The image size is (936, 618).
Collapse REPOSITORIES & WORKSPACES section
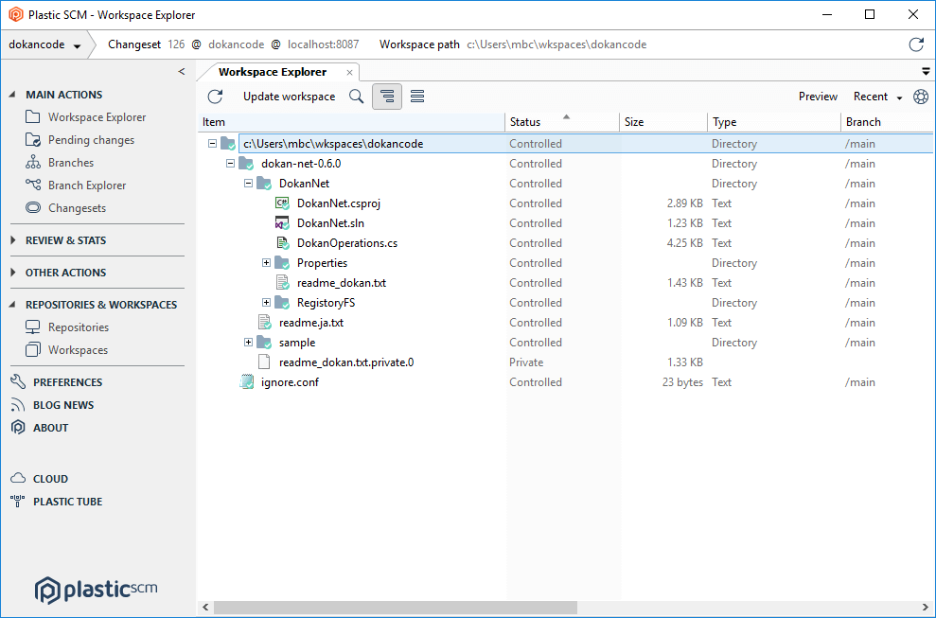click(x=12, y=305)
